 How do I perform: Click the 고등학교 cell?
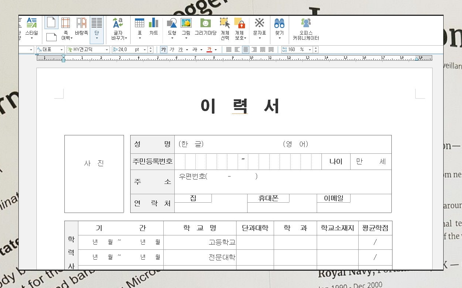(x=200, y=242)
